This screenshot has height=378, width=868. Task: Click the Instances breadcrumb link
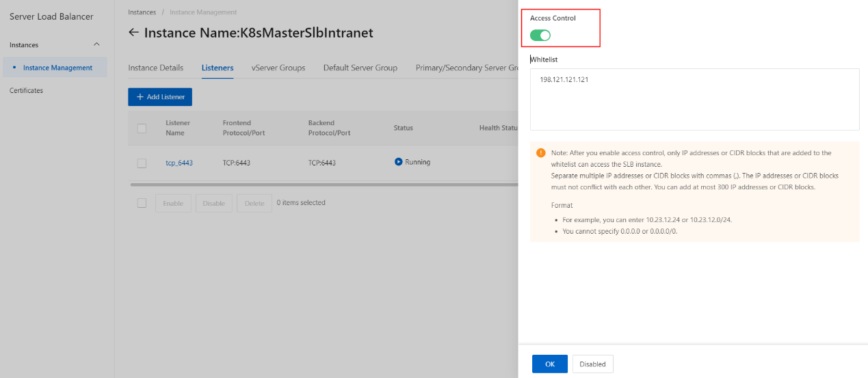pos(142,12)
